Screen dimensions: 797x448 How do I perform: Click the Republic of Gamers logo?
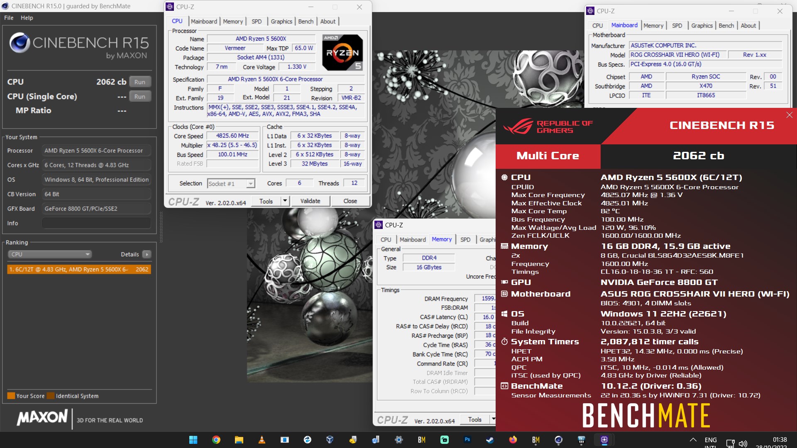pos(548,127)
